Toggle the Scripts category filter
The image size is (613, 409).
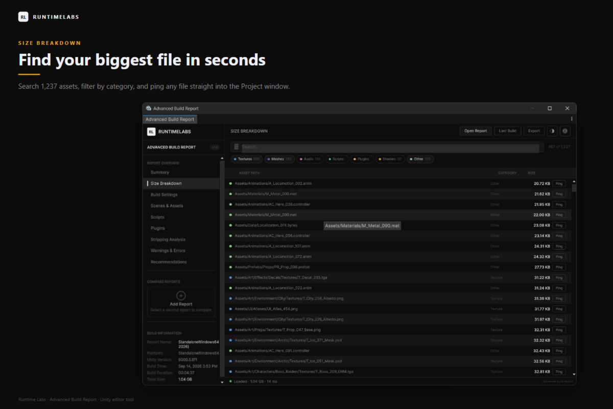(337, 159)
